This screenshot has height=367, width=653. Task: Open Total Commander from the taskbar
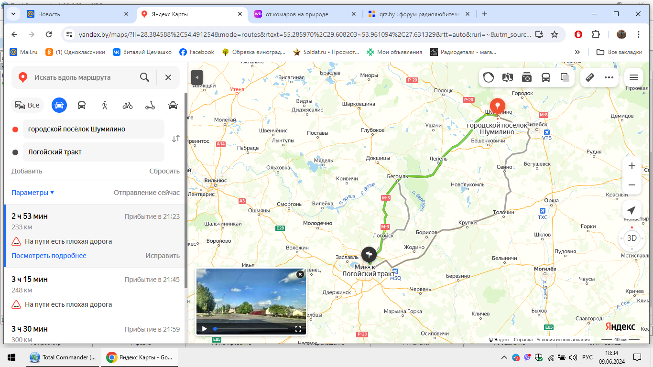(63, 357)
